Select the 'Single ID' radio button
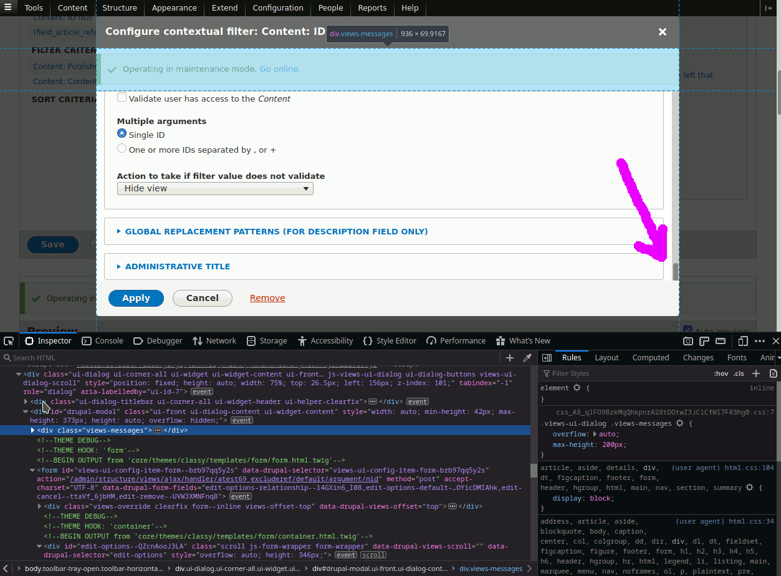 122,134
